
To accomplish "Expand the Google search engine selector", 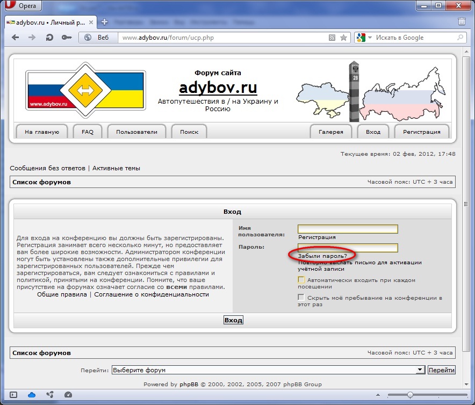I will tap(364, 38).
